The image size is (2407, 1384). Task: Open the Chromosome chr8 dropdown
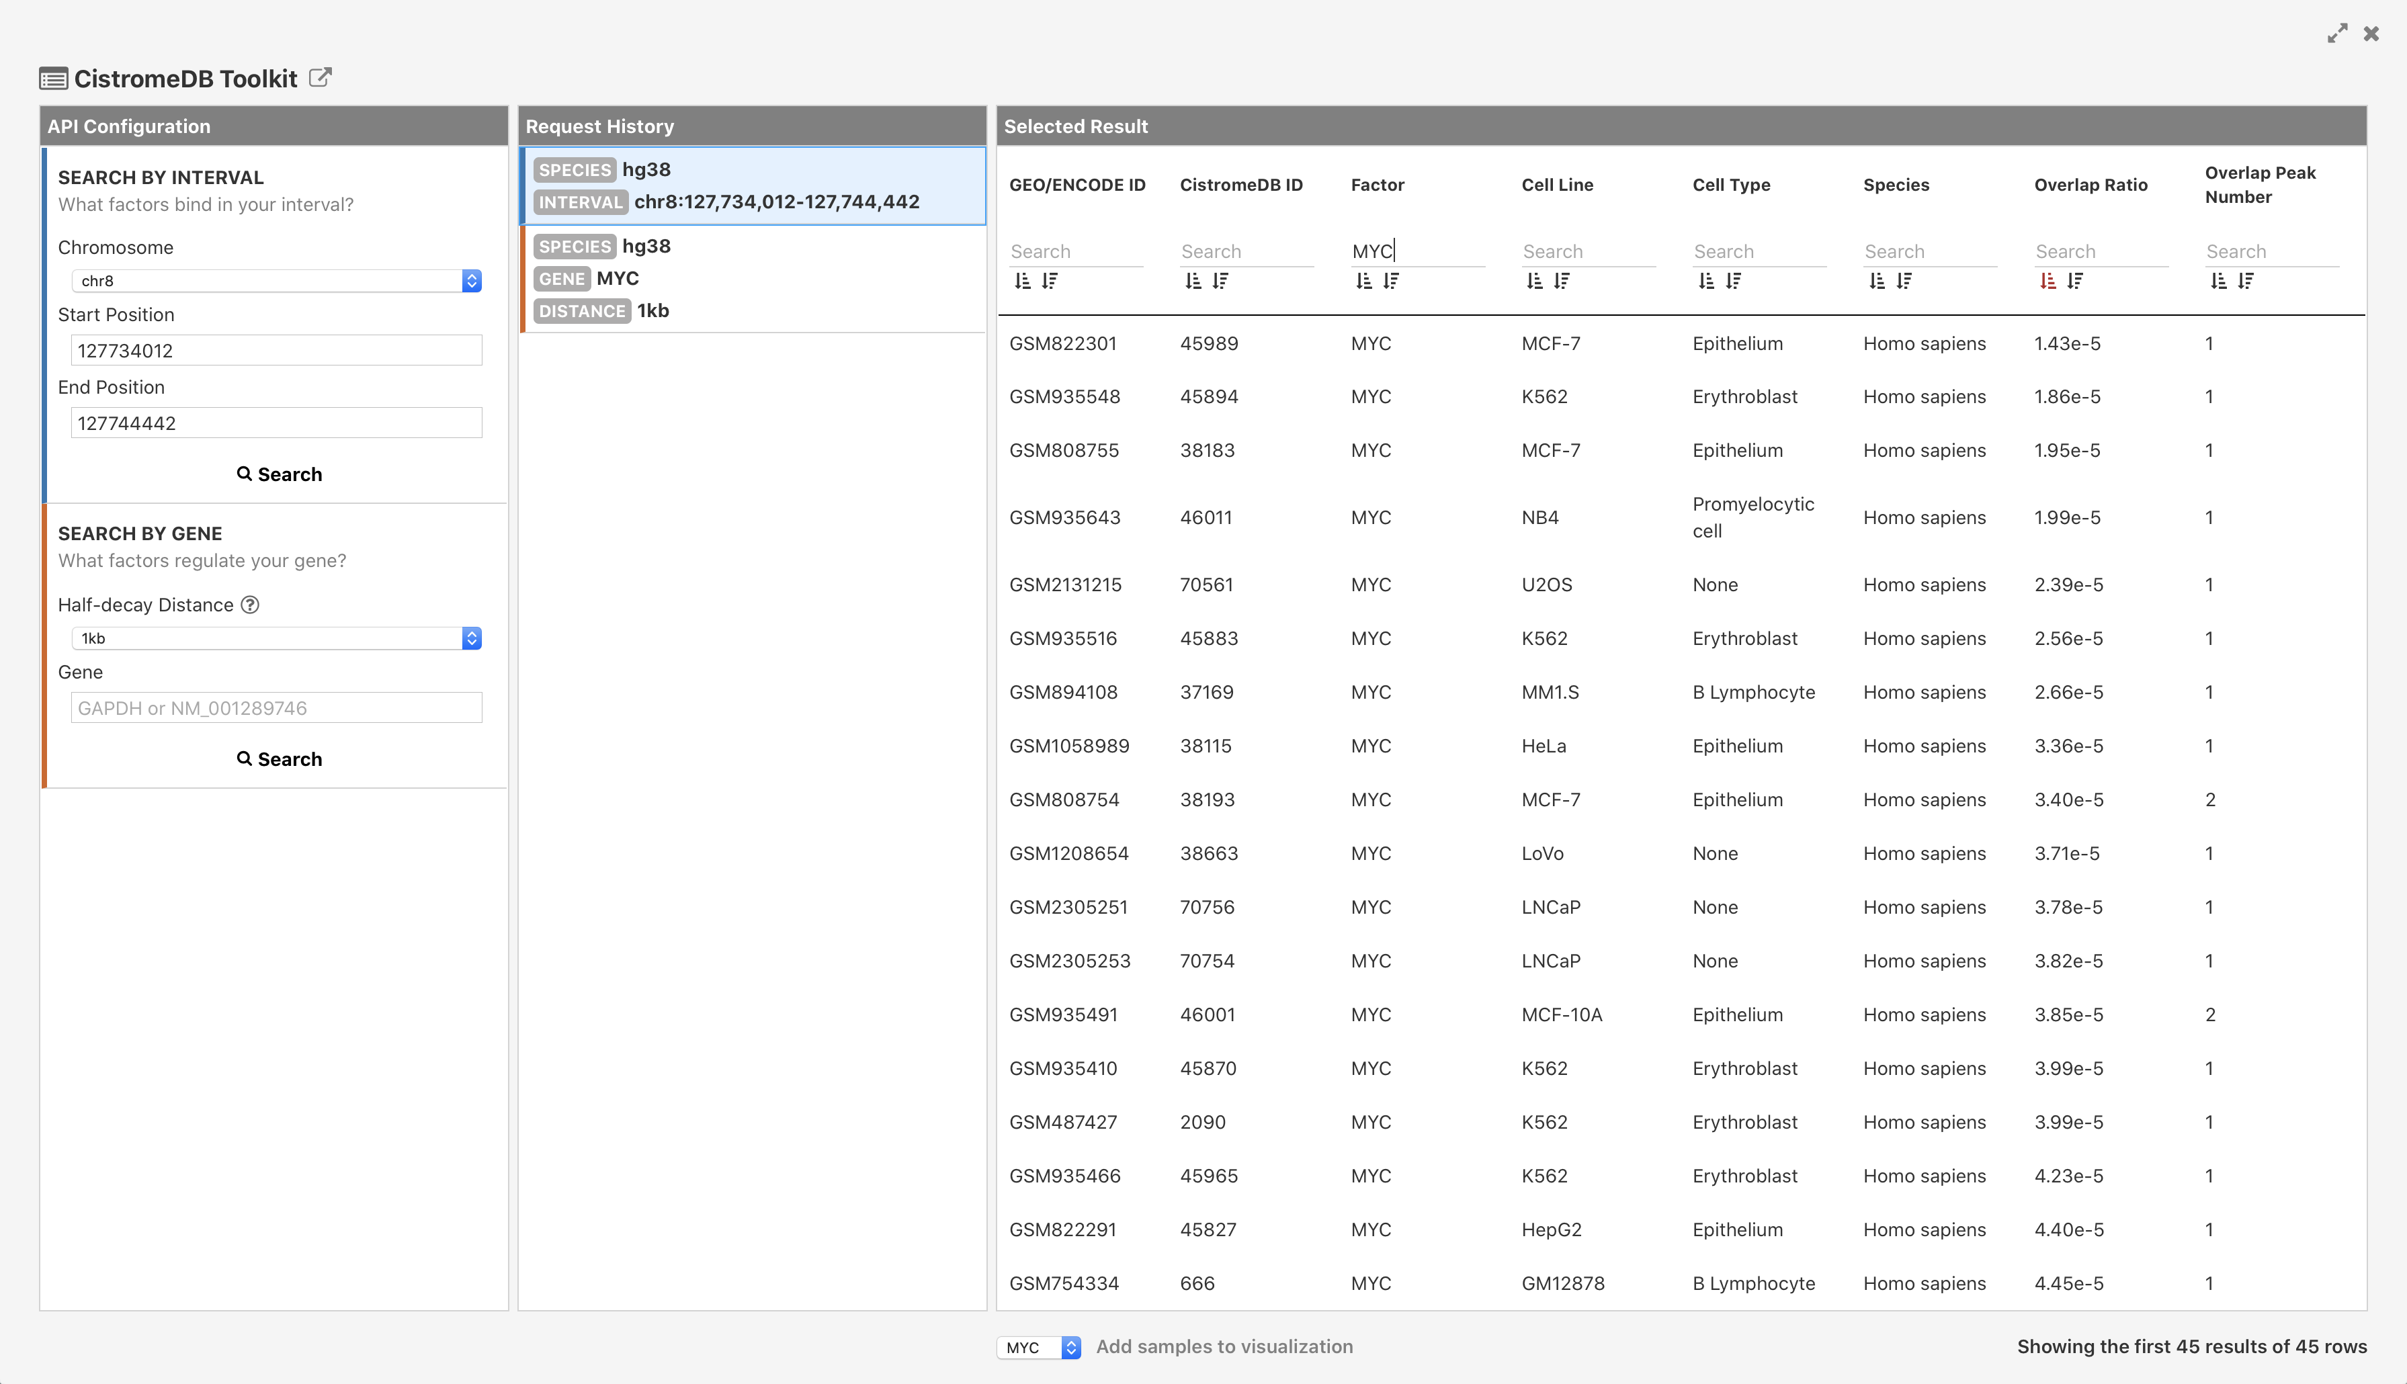pos(277,280)
